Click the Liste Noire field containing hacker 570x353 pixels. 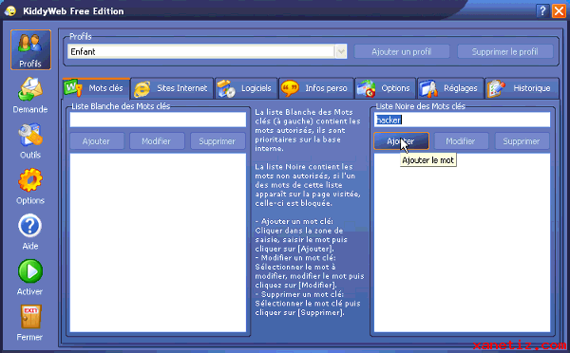(x=462, y=120)
